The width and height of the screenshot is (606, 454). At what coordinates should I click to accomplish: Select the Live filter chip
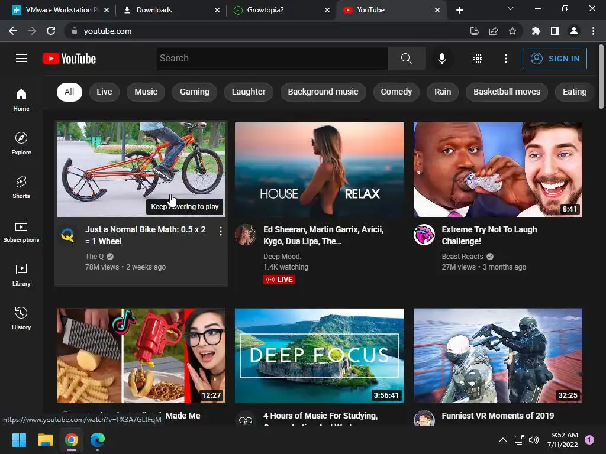click(x=104, y=92)
